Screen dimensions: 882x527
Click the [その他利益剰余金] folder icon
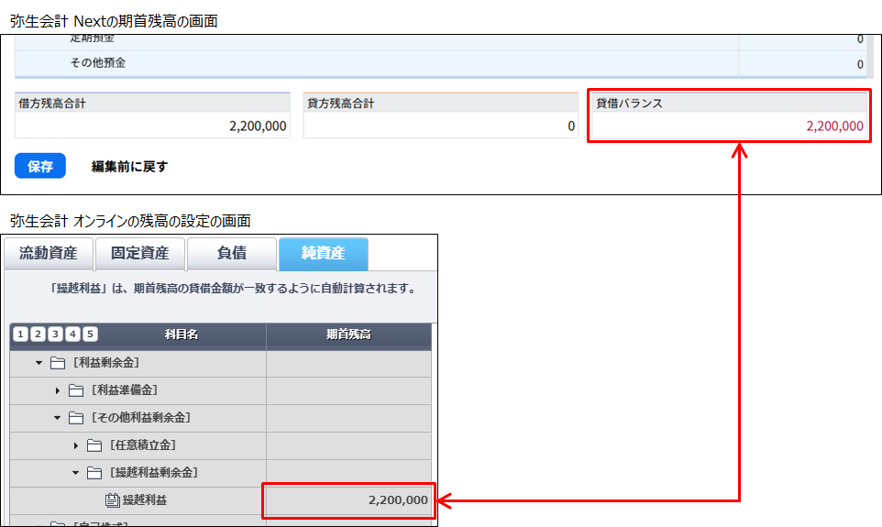click(x=76, y=418)
